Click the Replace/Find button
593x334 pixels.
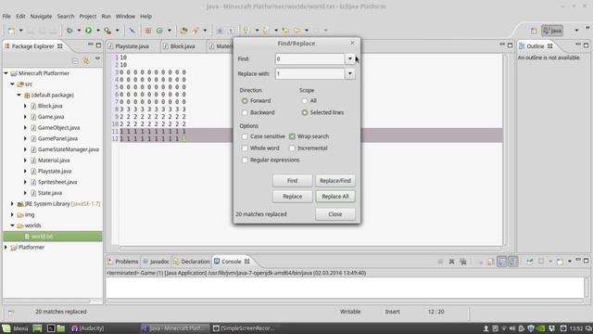point(335,181)
